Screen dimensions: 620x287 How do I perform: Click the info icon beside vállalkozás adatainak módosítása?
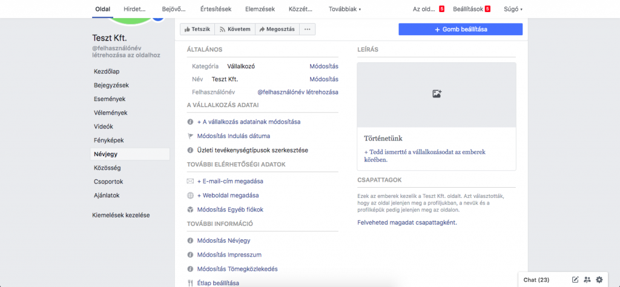pos(190,122)
